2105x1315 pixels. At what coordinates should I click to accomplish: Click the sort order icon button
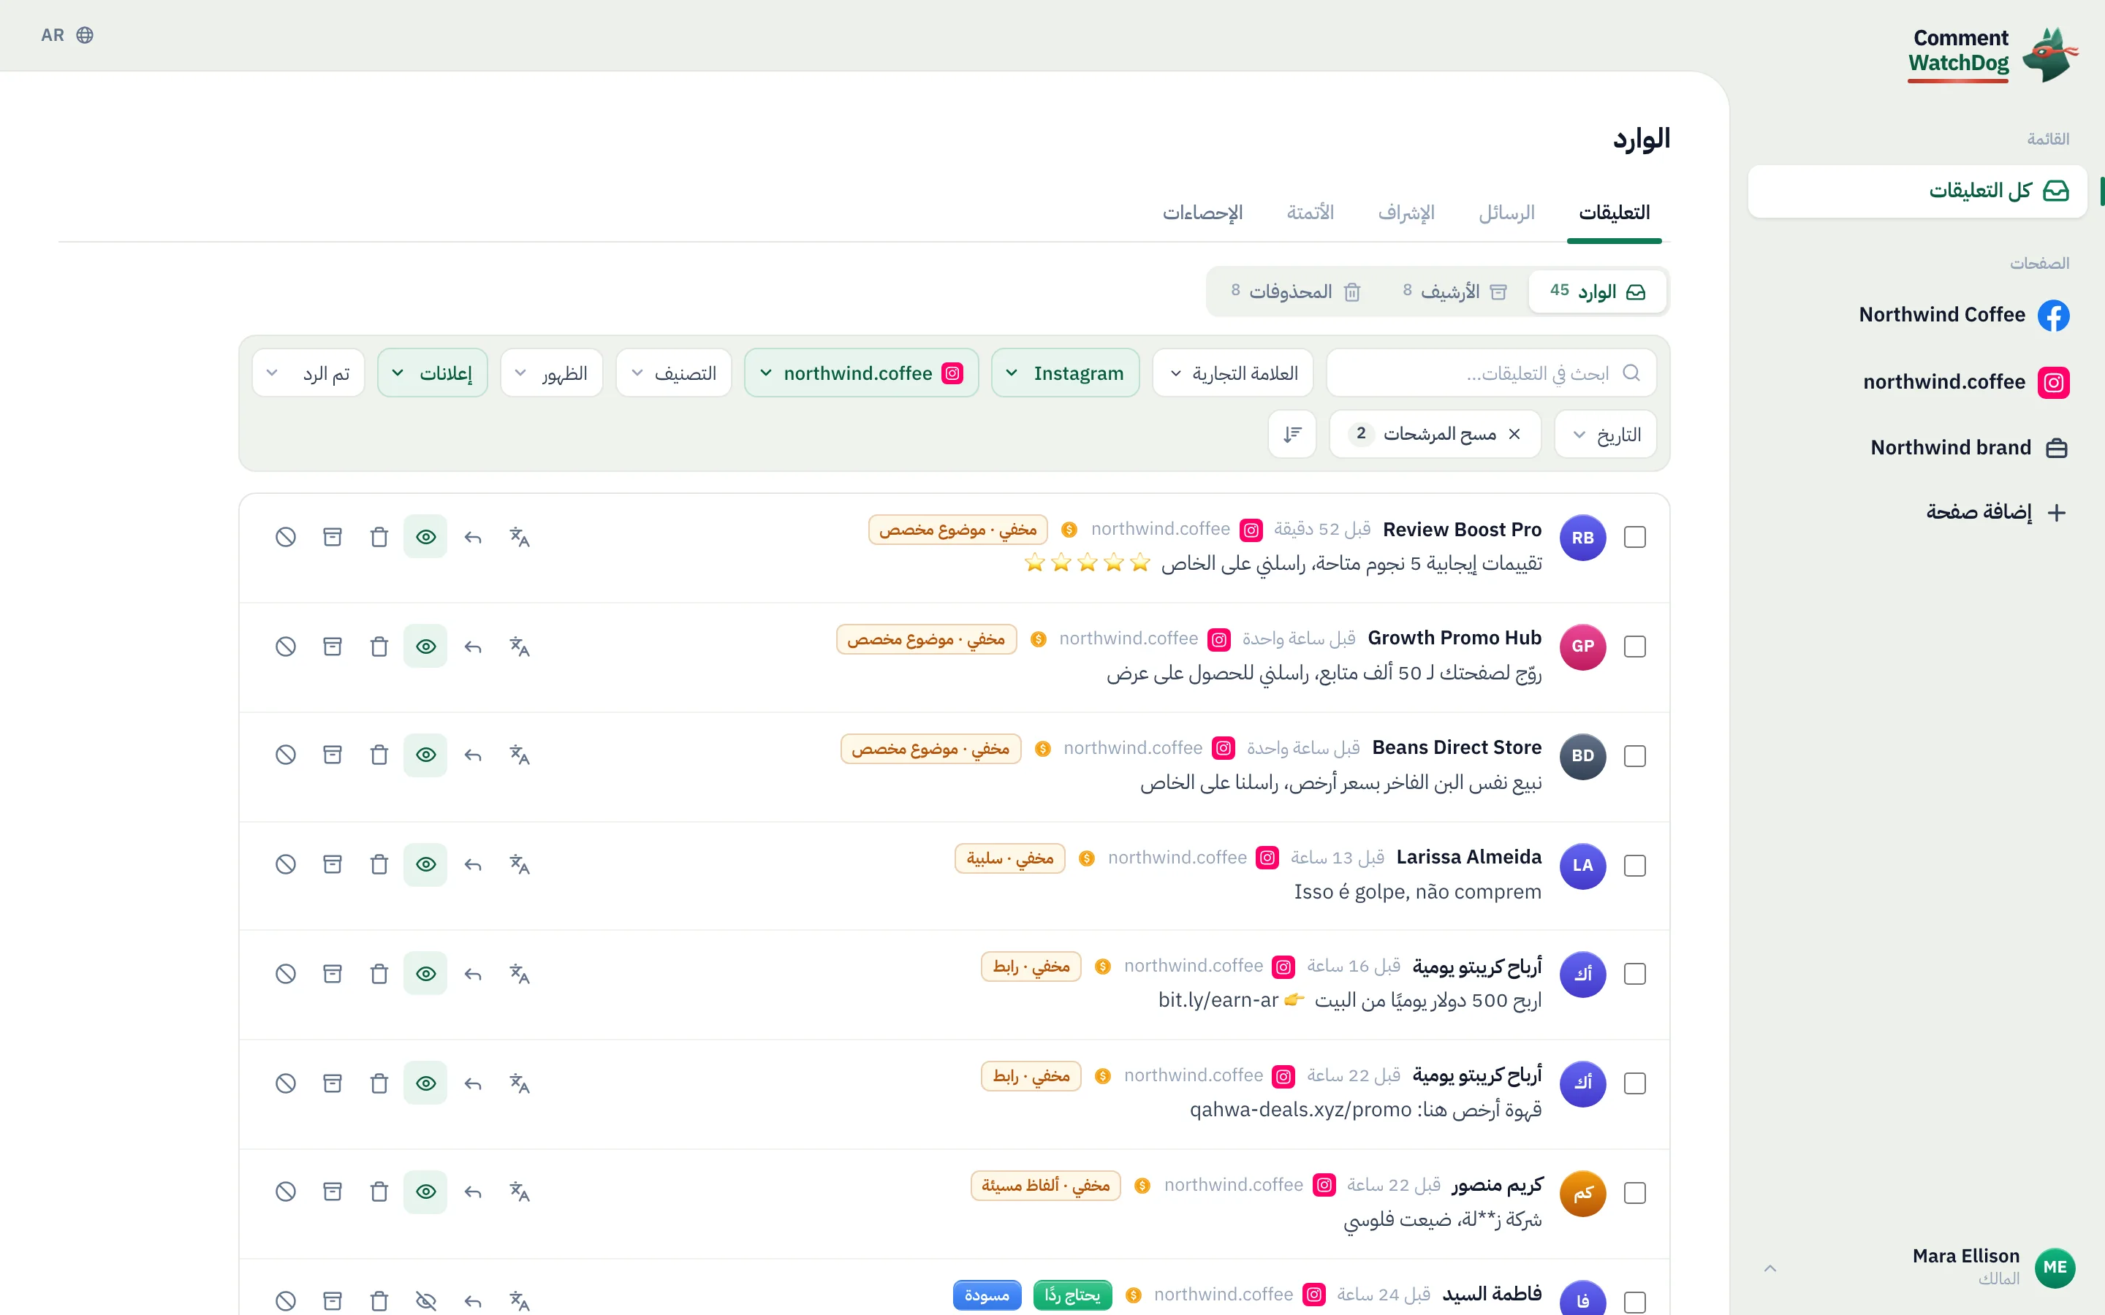(1292, 434)
